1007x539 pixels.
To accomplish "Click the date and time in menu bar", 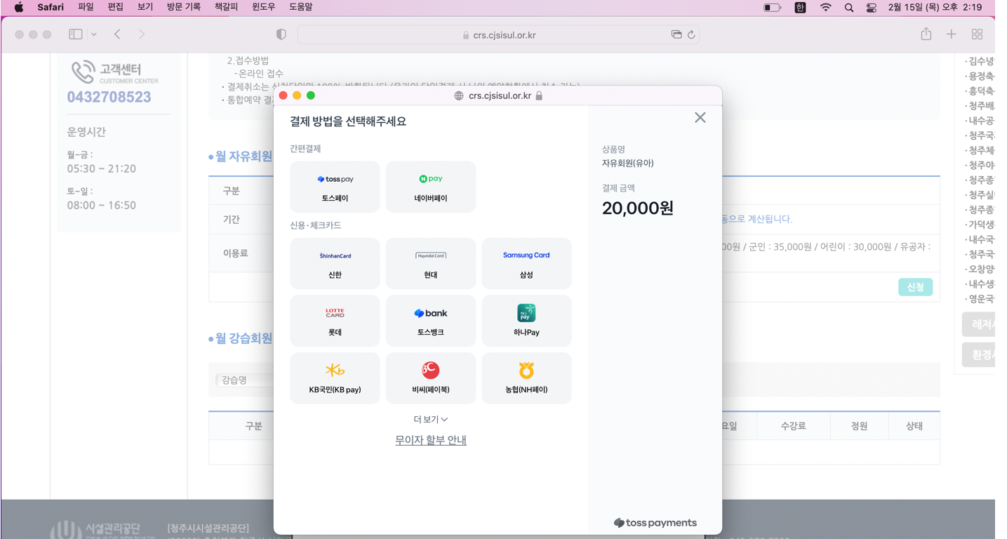I will (935, 7).
